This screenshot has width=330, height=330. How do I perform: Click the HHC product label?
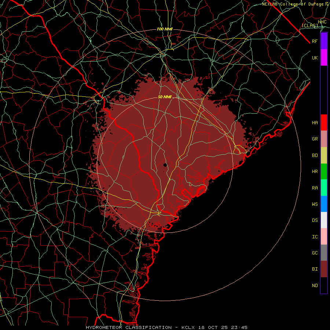point(322,22)
